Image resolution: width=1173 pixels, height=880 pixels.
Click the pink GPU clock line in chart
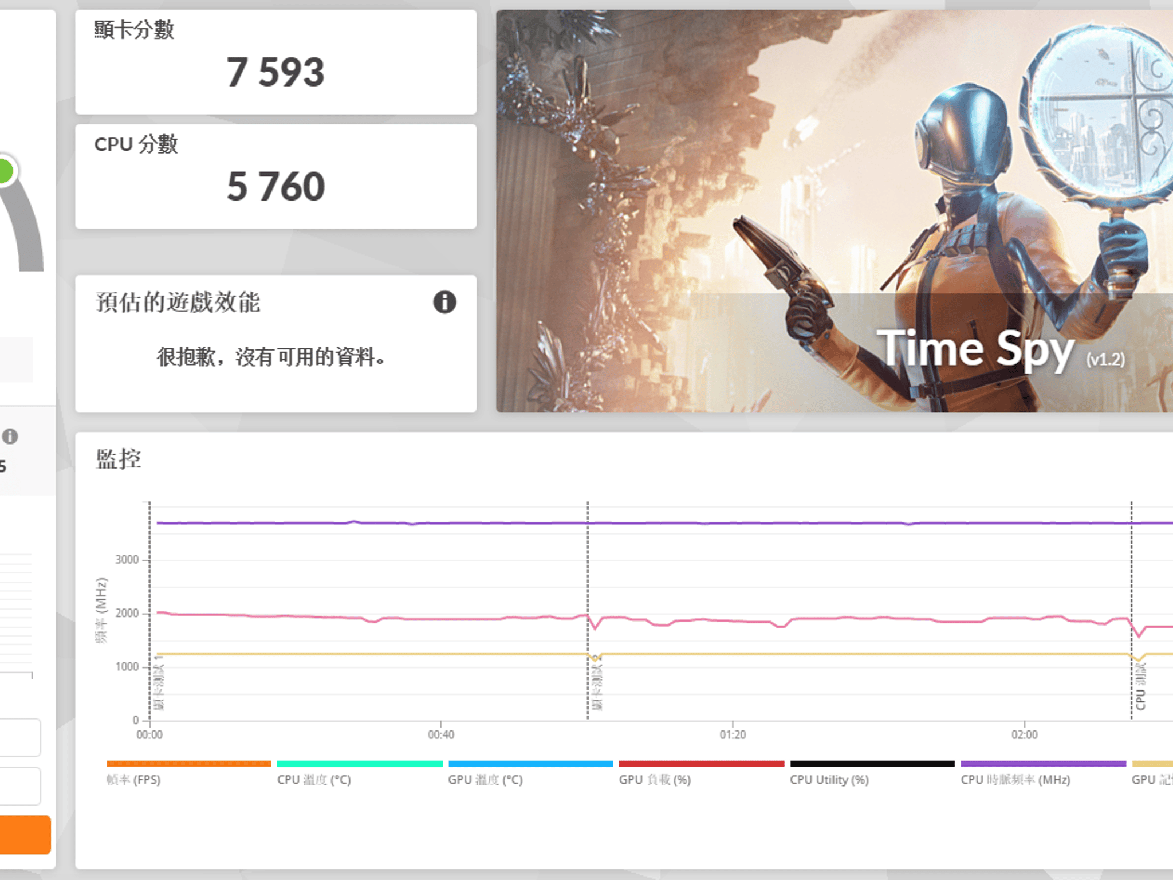tap(458, 619)
